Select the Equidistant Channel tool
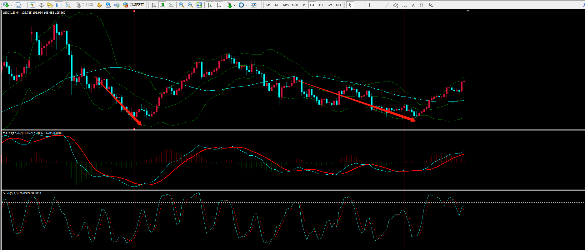The width and height of the screenshot is (585, 250). 396,5
